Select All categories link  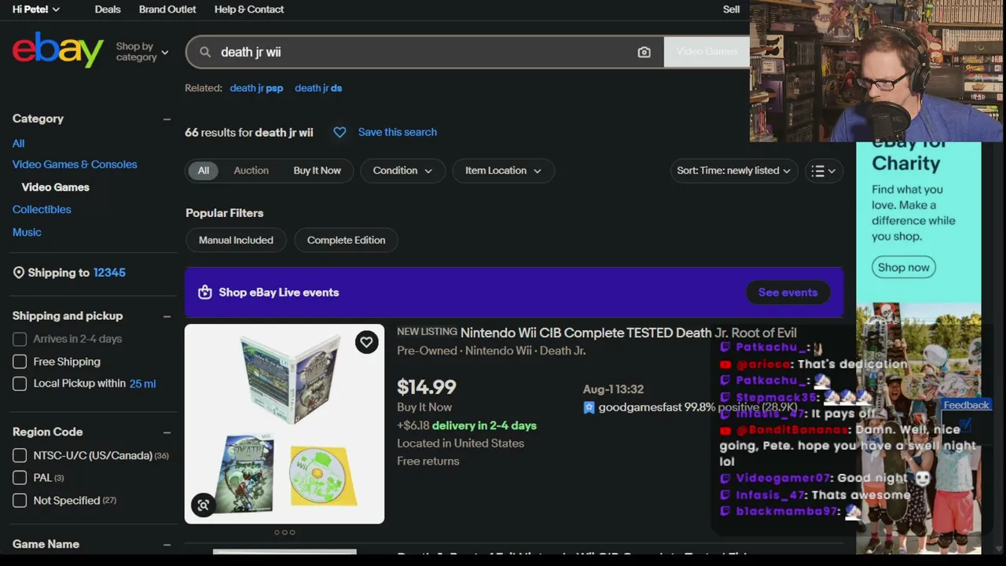pos(18,143)
